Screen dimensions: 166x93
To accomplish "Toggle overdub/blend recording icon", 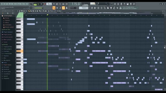I will click(x=63, y=4).
